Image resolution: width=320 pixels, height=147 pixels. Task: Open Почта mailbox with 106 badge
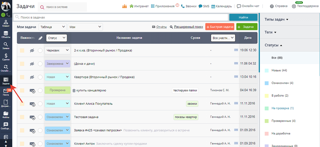6,92
